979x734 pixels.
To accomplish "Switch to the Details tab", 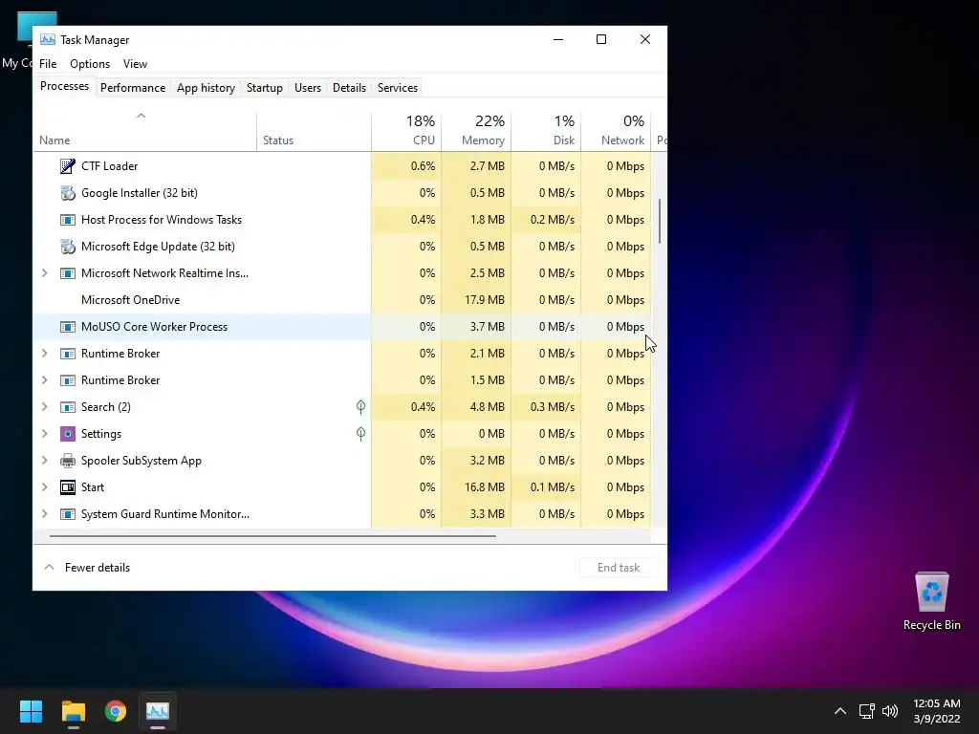I will point(349,87).
